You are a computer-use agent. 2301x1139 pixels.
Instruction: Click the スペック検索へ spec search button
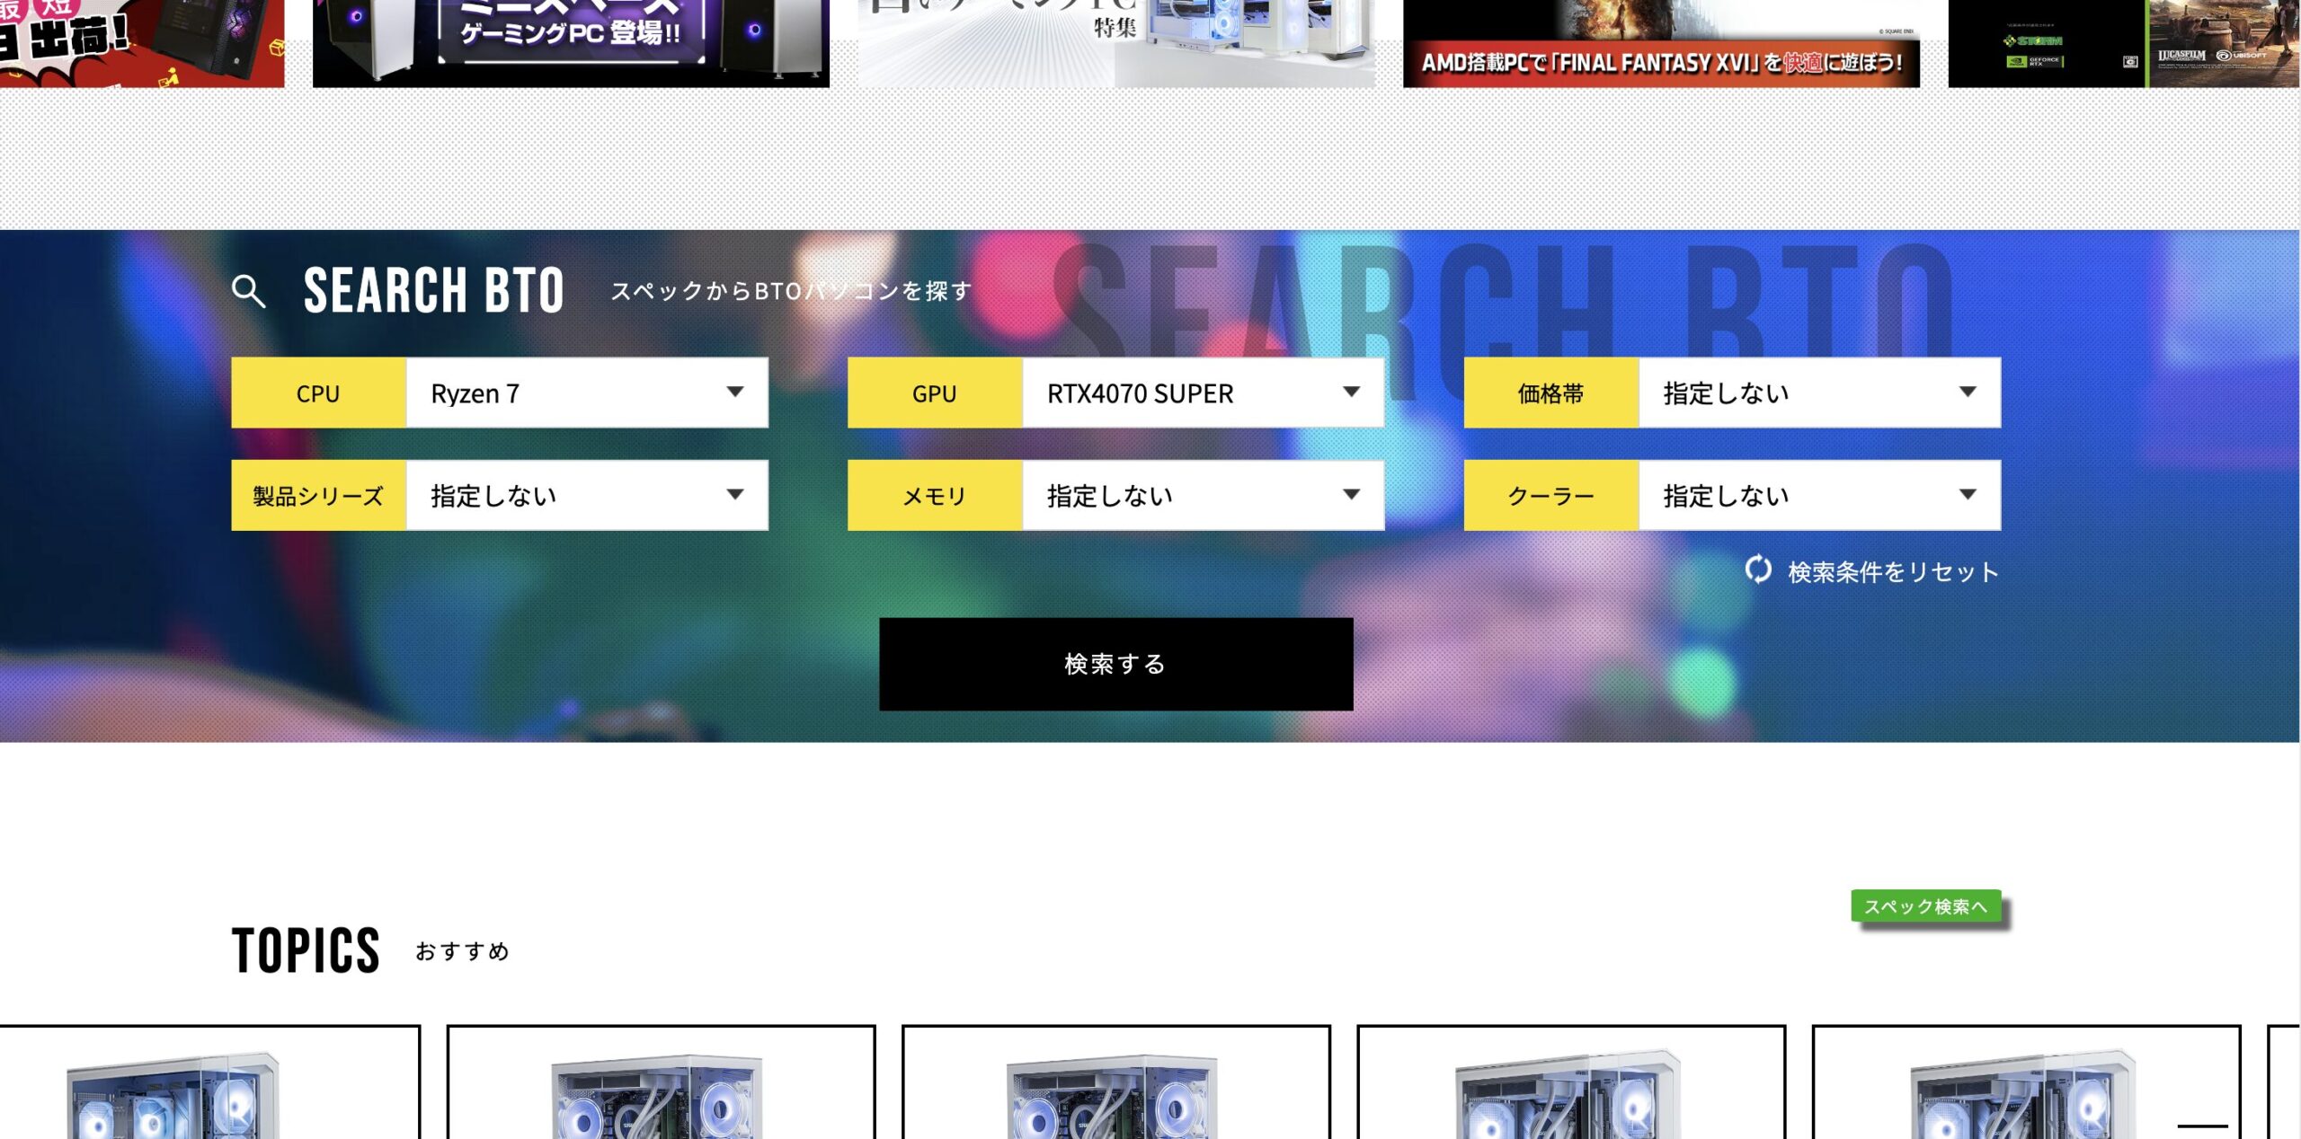[1925, 906]
